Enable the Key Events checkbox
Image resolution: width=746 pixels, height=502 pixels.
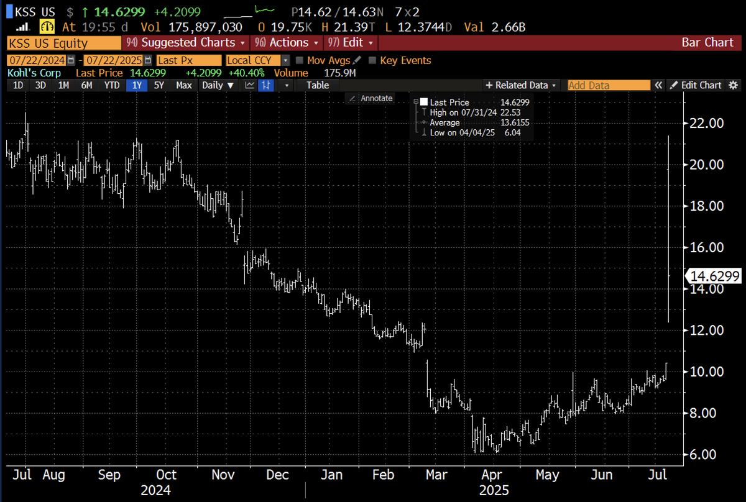pos(372,61)
